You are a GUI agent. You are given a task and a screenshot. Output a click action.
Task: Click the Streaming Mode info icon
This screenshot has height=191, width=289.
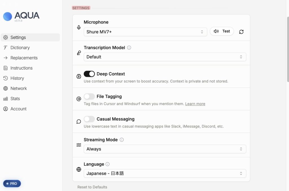pyautogui.click(x=122, y=140)
